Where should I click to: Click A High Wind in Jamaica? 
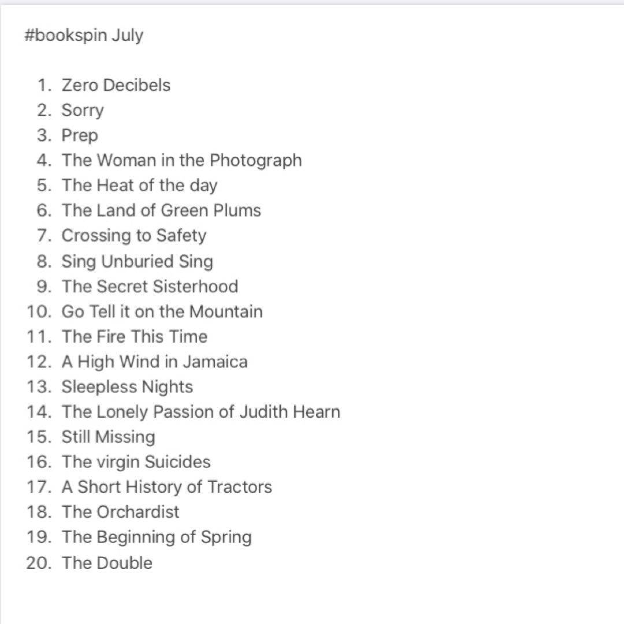(154, 362)
